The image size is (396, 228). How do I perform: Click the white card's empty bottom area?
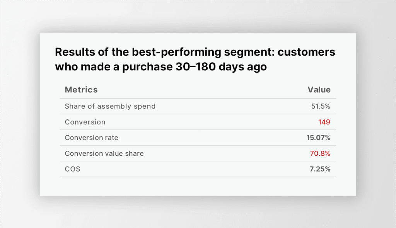[198, 187]
